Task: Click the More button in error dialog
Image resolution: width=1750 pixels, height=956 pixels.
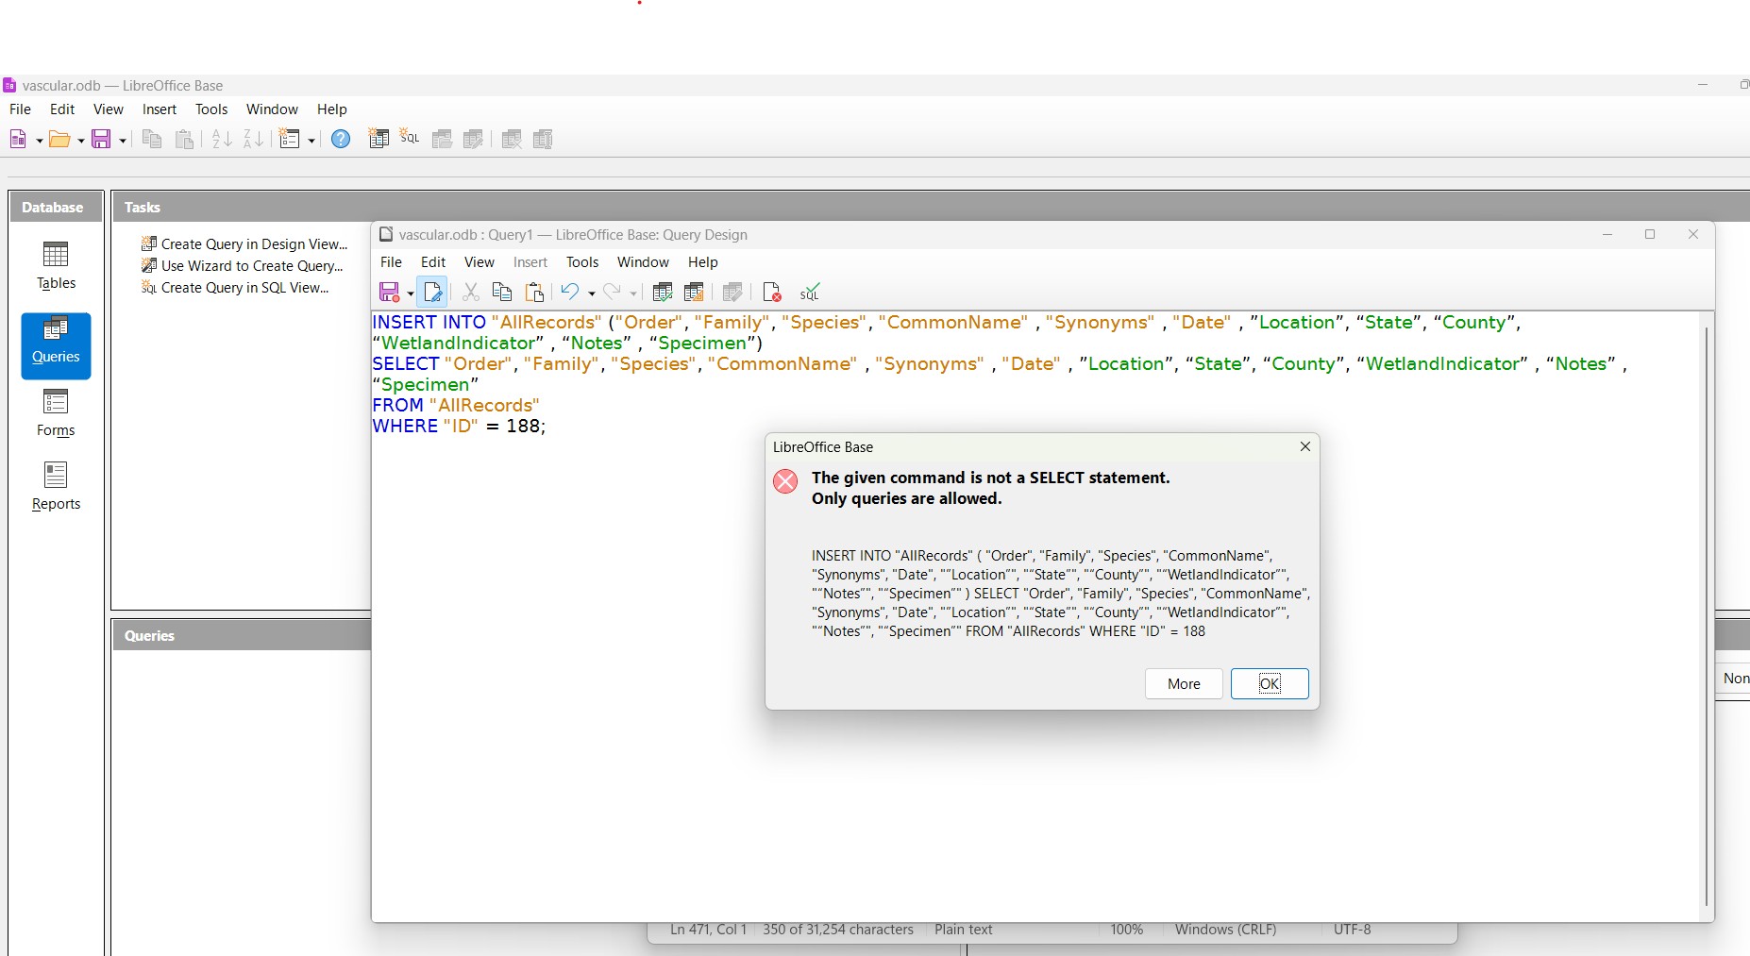Action: point(1184,684)
